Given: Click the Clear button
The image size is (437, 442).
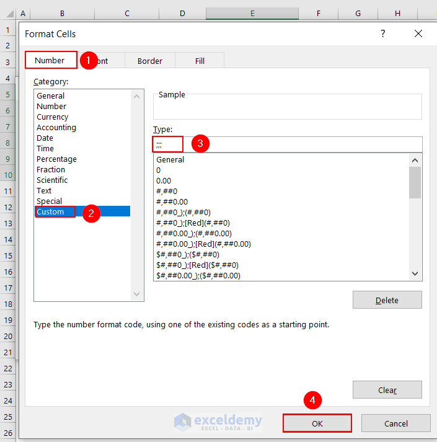Looking at the screenshot, I should pos(387,390).
